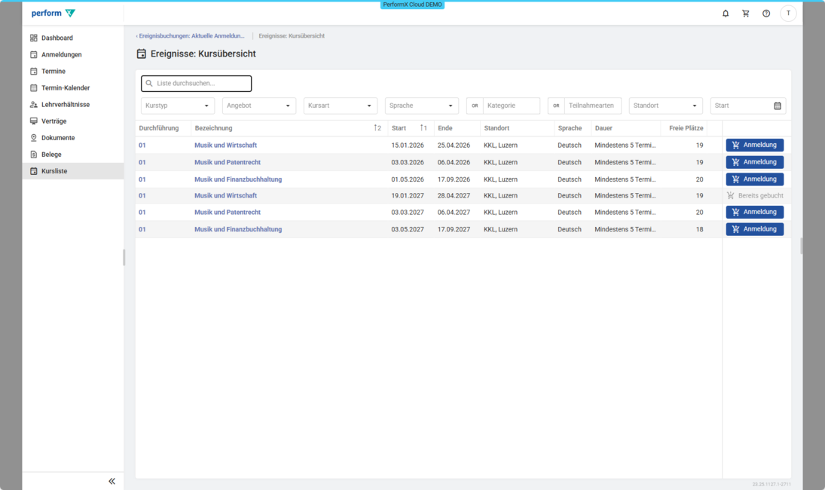The height and width of the screenshot is (490, 825).
Task: Open the calendar picker in Start field
Action: (778, 106)
